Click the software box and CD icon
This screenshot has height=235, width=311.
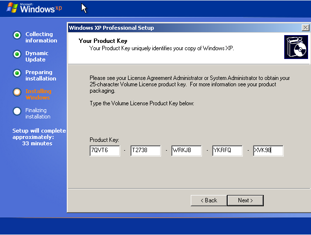pyautogui.click(x=296, y=47)
